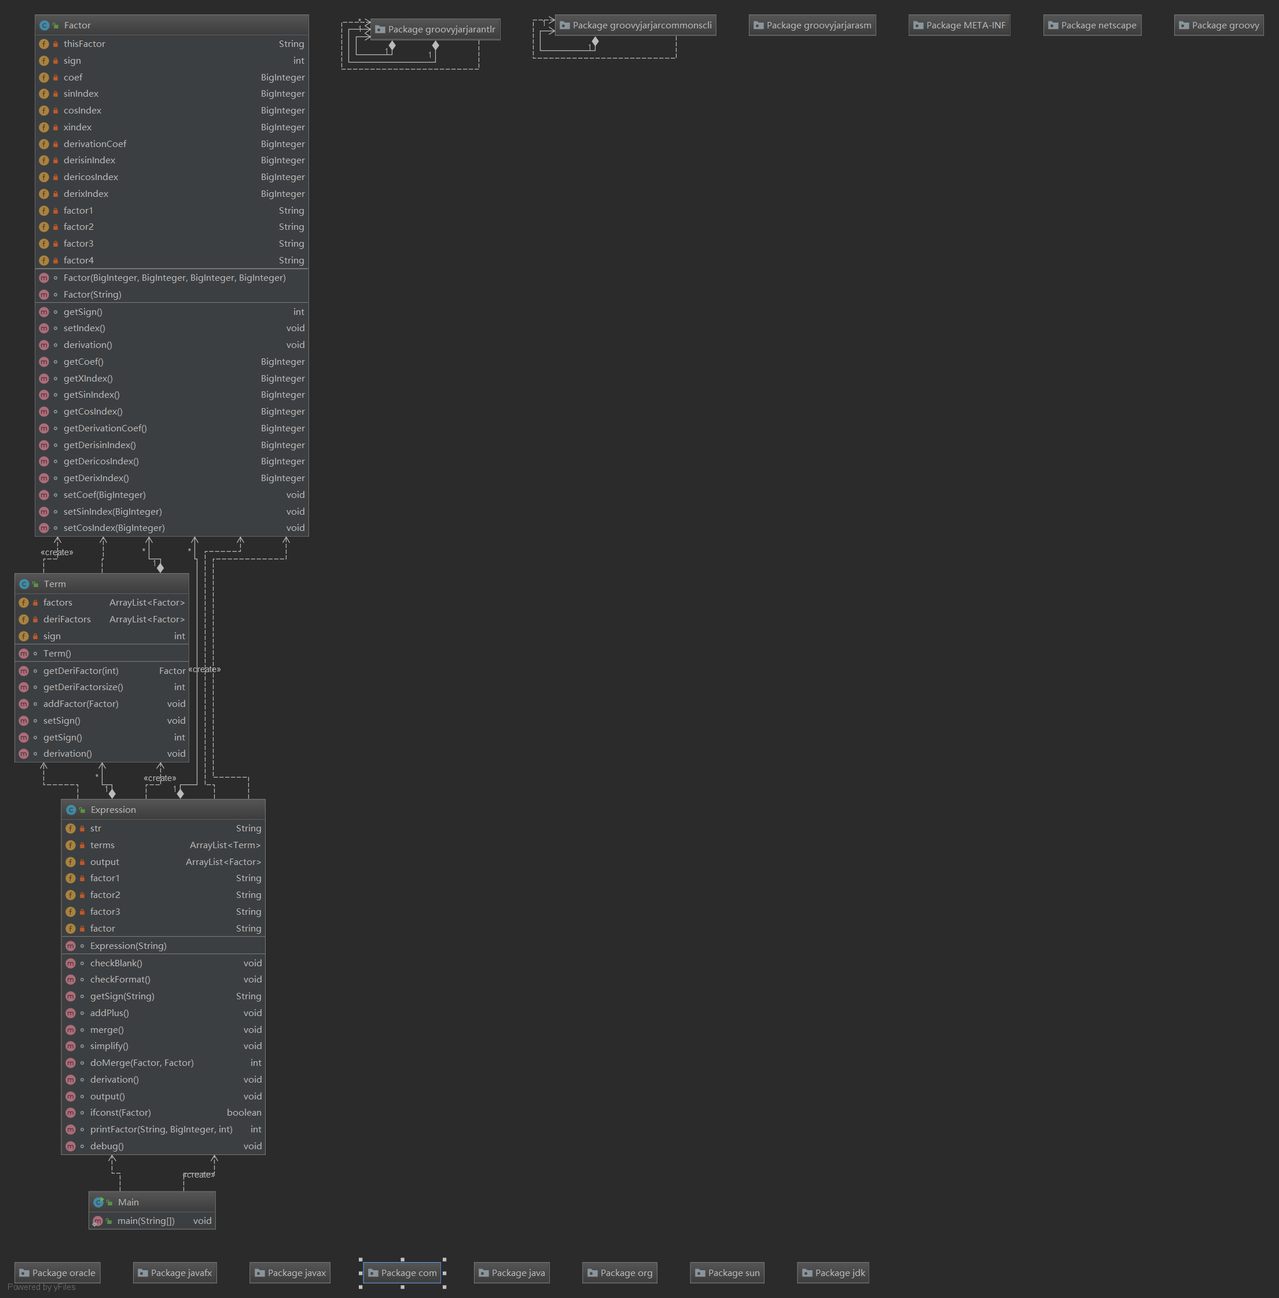Click the printFactor method in Expression
This screenshot has height=1298, width=1279.
[161, 1130]
